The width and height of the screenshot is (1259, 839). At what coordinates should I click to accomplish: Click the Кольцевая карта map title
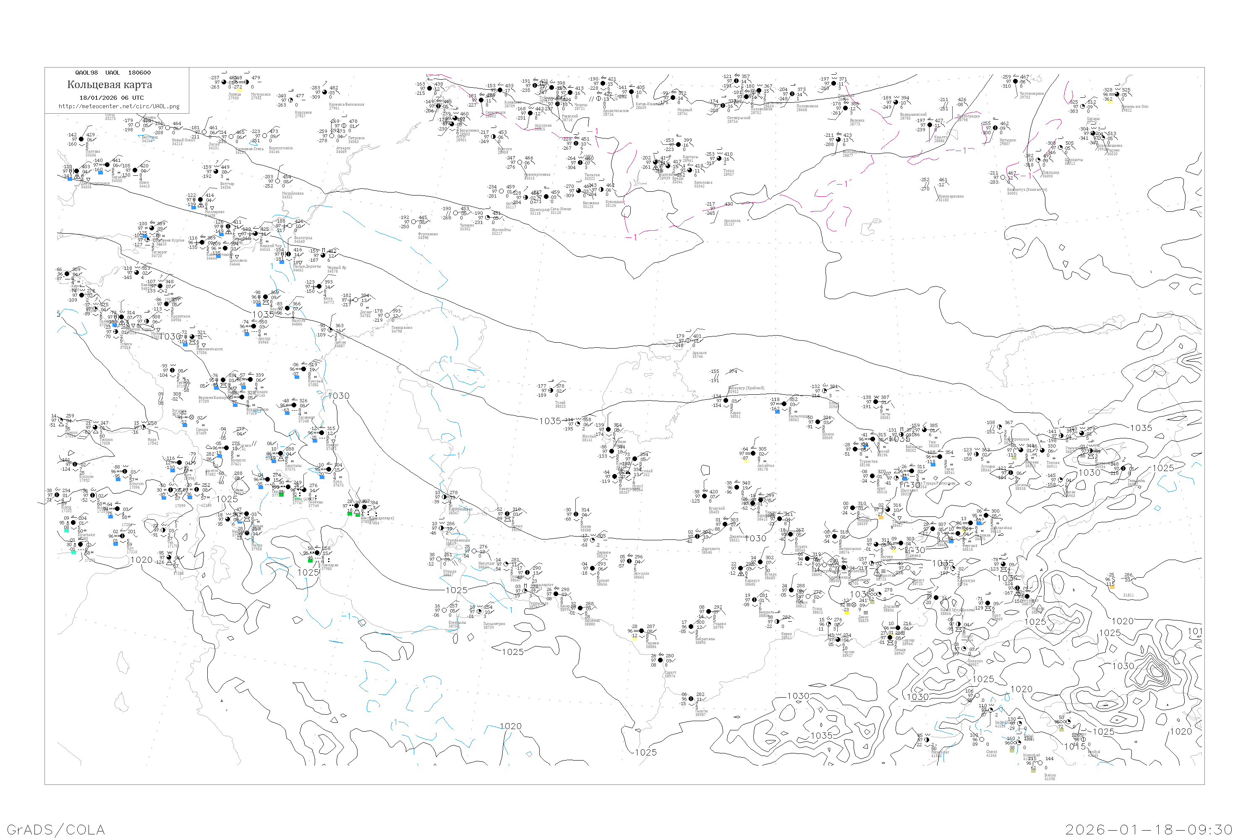(x=110, y=85)
